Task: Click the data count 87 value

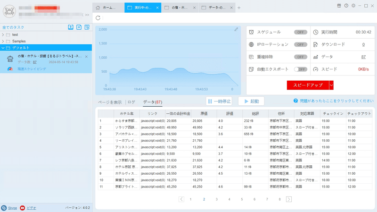Action: tap(363, 57)
